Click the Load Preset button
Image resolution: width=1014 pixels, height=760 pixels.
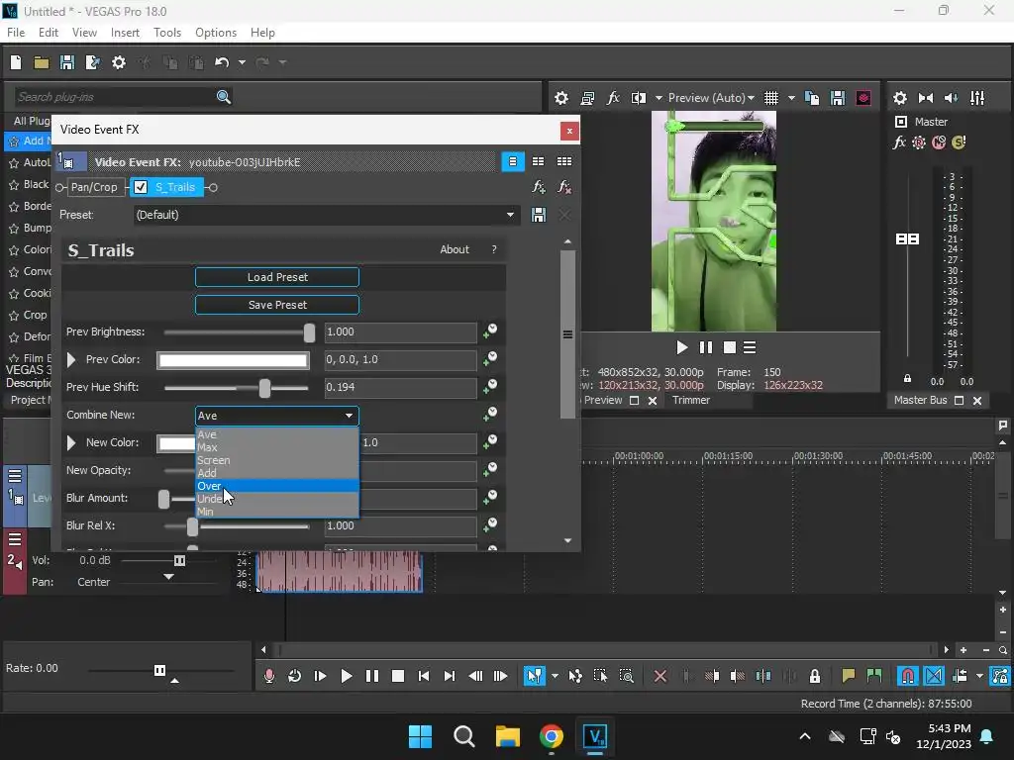click(x=277, y=277)
